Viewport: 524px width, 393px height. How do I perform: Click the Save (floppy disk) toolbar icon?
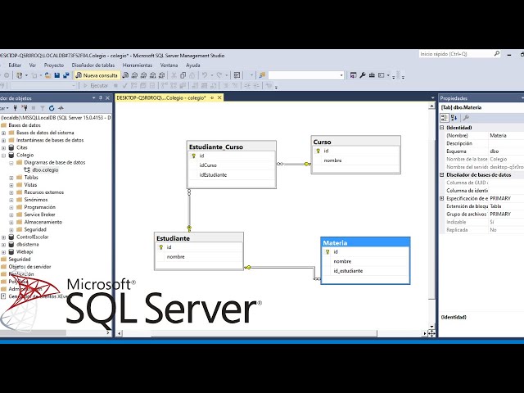point(57,75)
